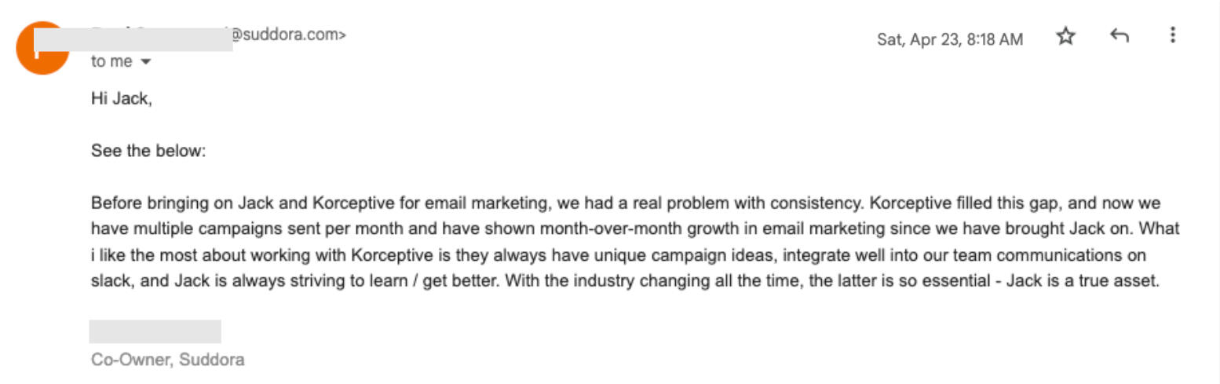Click the reply arrow icon
Viewport: 1220px width, 384px height.
[x=1120, y=36]
